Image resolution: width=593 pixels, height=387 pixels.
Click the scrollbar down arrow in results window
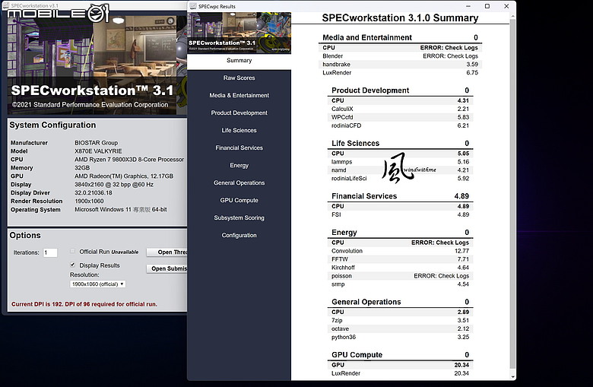click(x=512, y=377)
